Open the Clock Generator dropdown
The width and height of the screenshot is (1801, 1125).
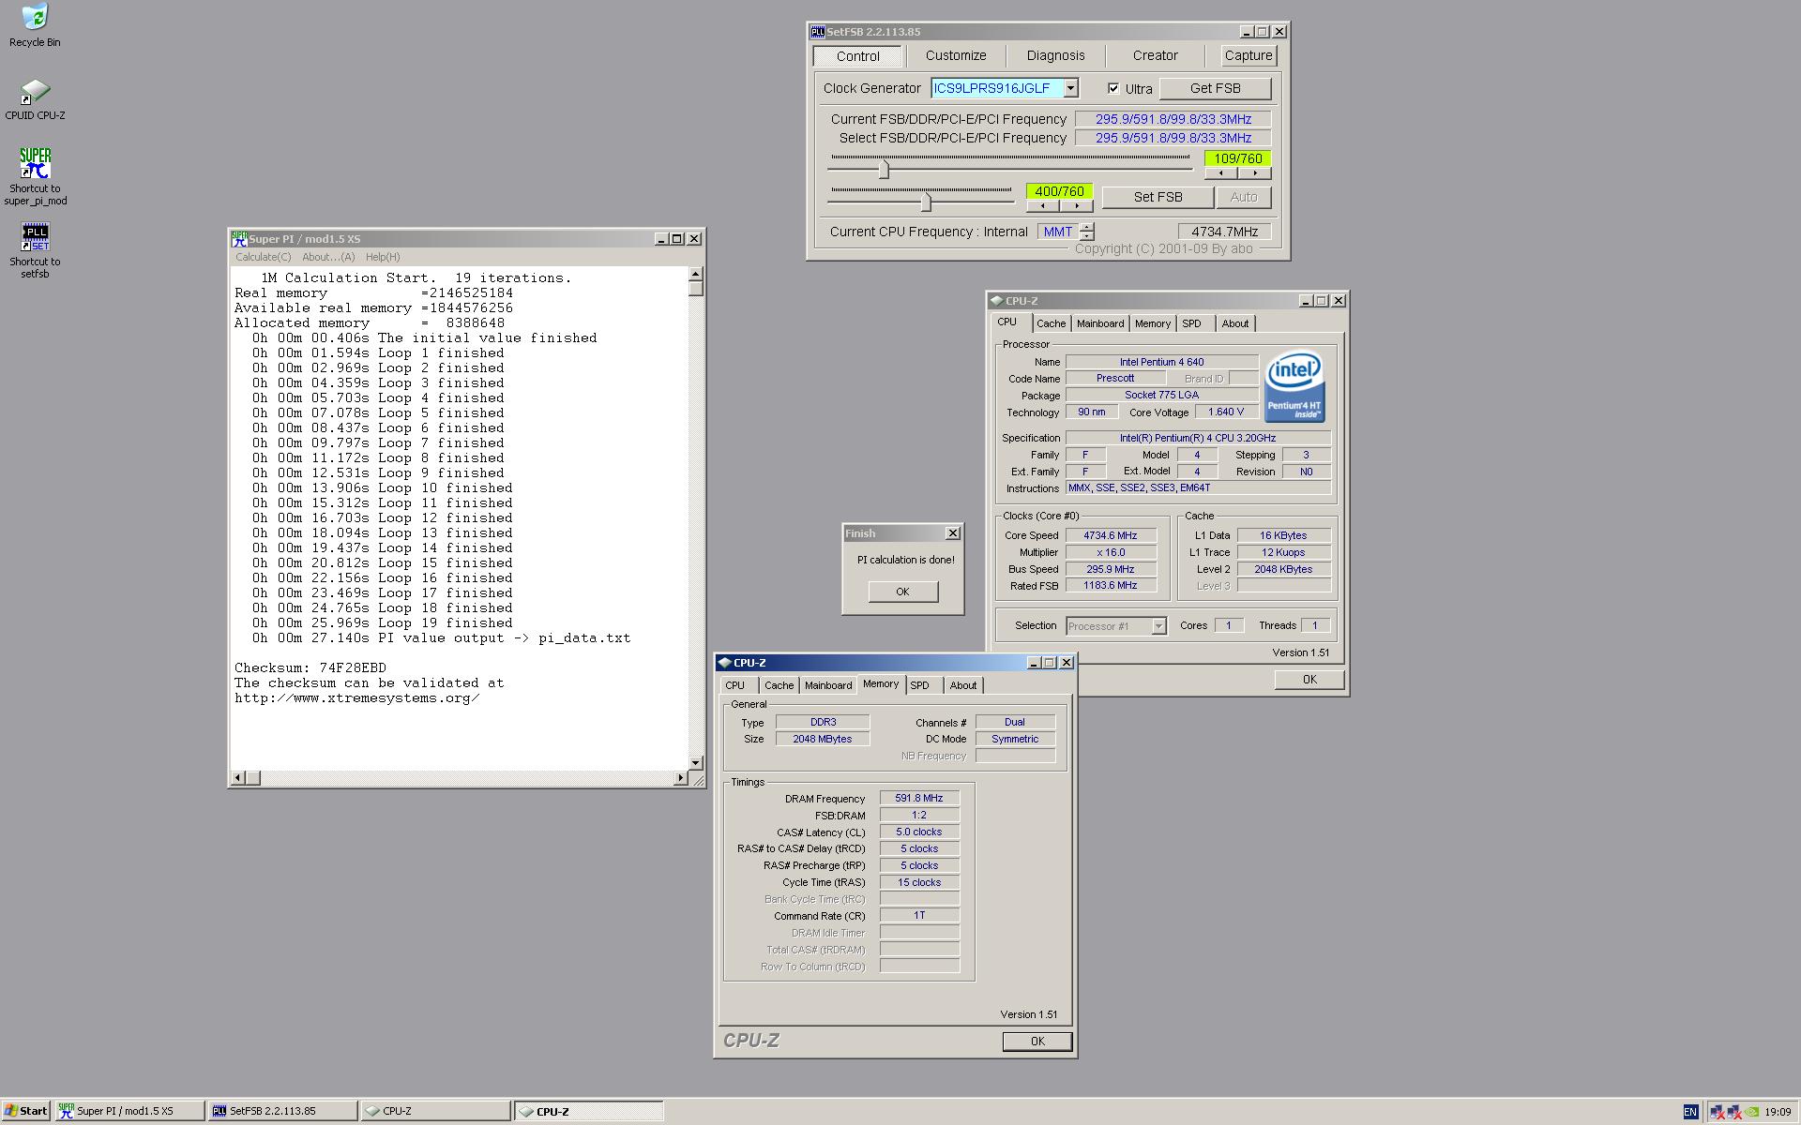pos(1070,88)
